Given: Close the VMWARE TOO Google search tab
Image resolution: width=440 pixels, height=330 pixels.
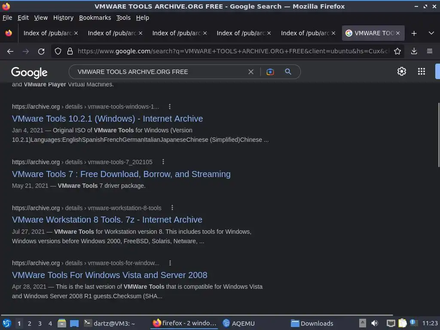Looking at the screenshot, I should click(x=398, y=33).
